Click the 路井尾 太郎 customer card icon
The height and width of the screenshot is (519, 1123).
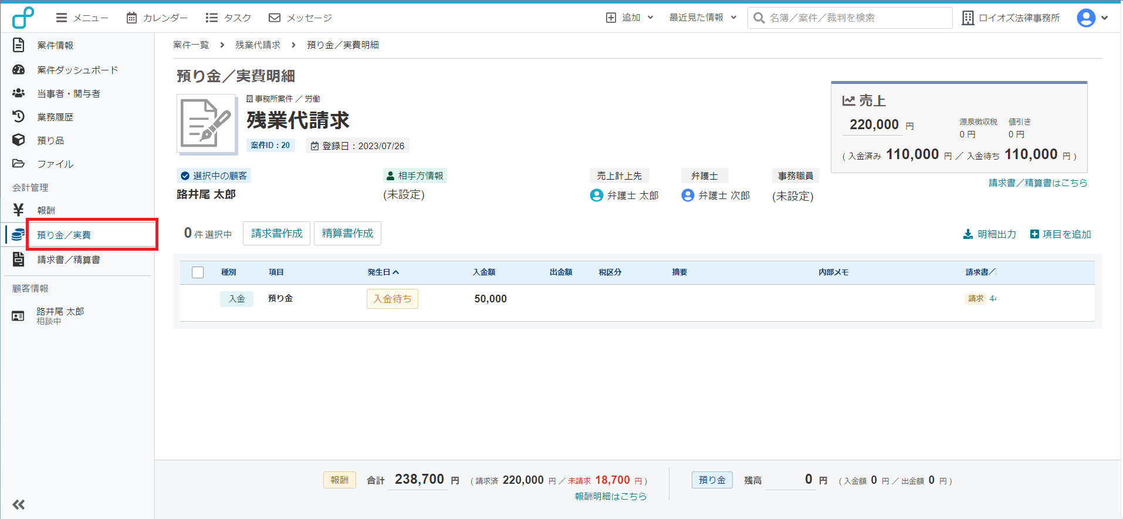(19, 316)
